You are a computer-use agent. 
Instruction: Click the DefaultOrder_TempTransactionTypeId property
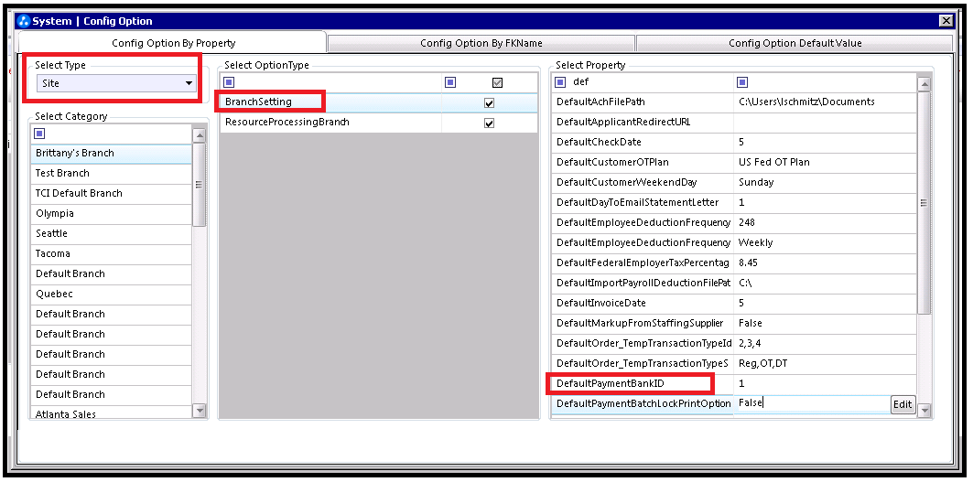click(643, 343)
